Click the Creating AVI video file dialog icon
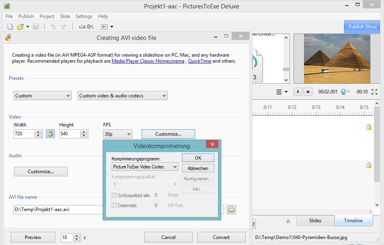 coord(8,38)
